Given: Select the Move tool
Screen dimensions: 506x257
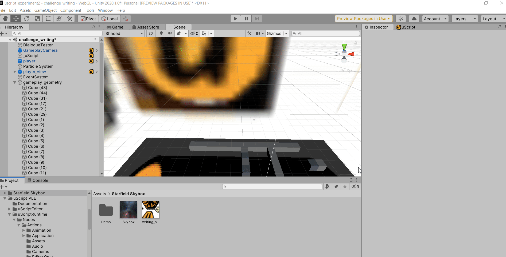Looking at the screenshot, I should 16,19.
